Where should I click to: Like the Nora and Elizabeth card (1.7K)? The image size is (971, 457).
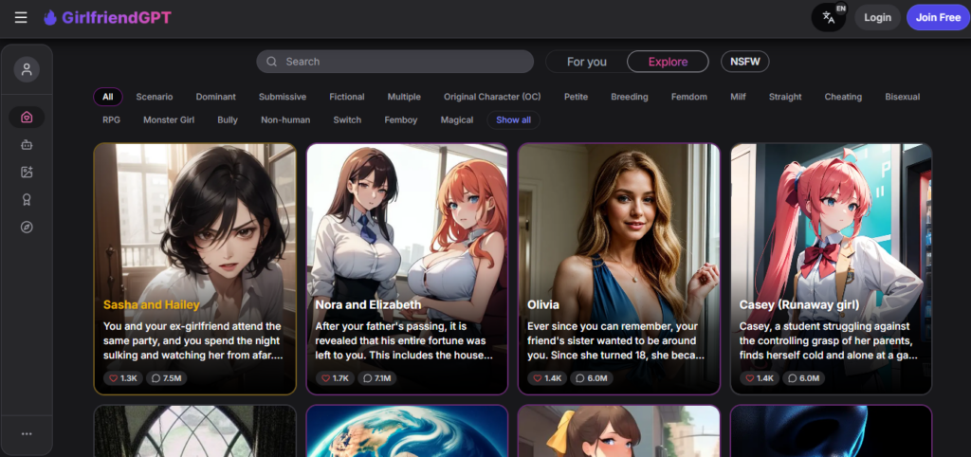point(335,377)
